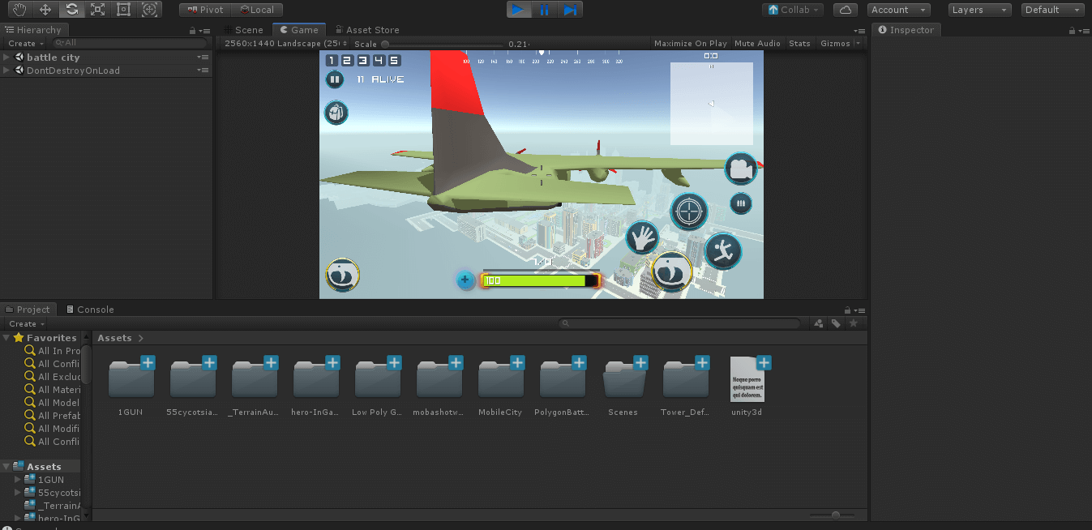This screenshot has height=530, width=1092.
Task: Toggle Maximize On Play
Action: 690,44
